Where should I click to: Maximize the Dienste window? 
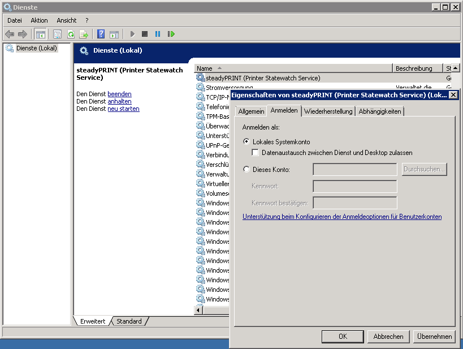coord(445,7)
